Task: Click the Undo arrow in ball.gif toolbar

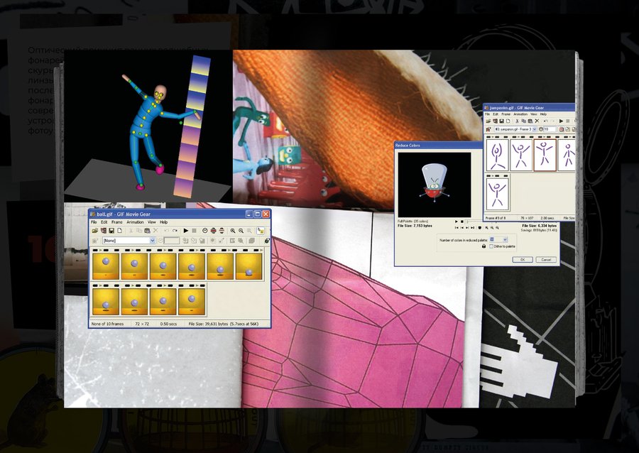Action: [166, 231]
